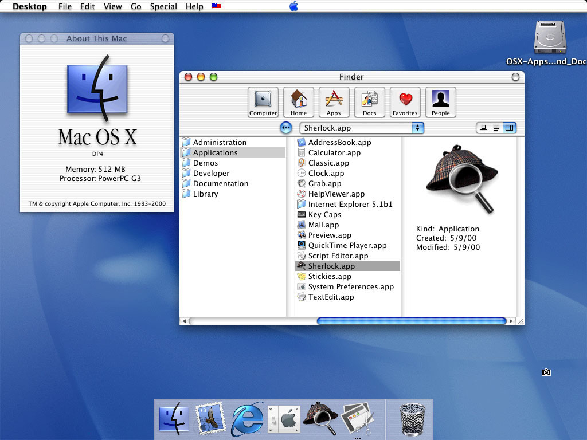
Task: Open Favorites heart icon in toolbar
Action: (405, 102)
